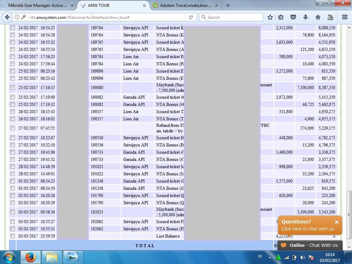This screenshot has width=352, height=264.
Task: Switch to Adulam Travel tab
Action: 186,5
